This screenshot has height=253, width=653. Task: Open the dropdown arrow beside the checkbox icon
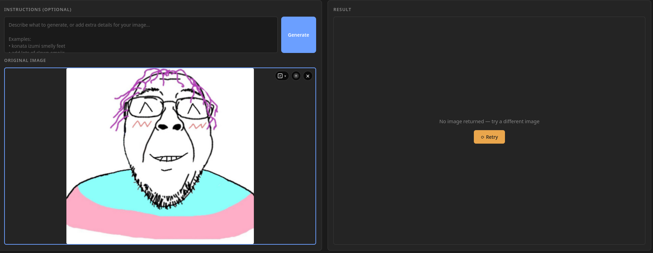tap(285, 76)
